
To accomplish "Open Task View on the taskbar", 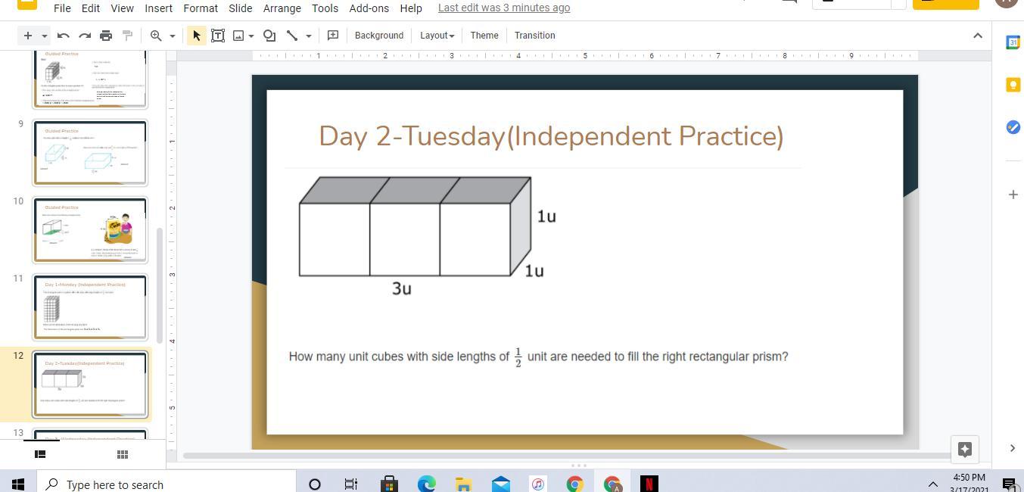I will 351,484.
